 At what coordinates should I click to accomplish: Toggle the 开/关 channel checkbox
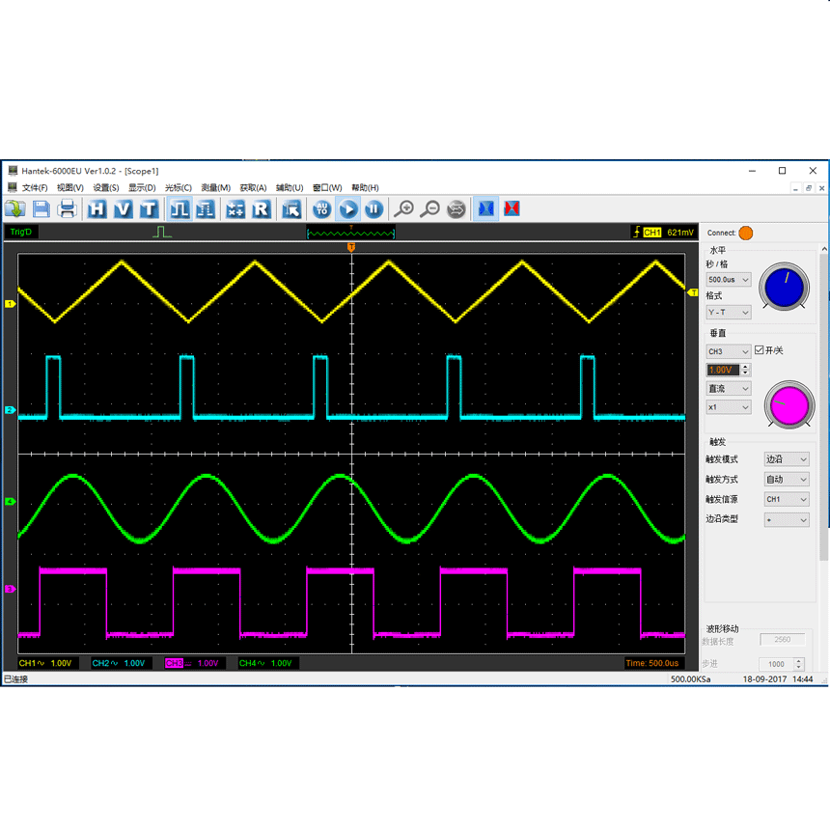click(760, 350)
